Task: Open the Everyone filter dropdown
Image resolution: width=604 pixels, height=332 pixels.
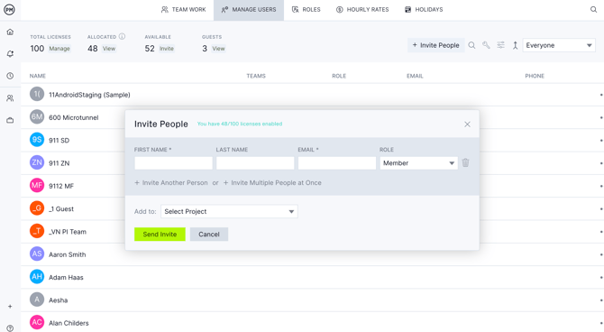Action: tap(559, 45)
